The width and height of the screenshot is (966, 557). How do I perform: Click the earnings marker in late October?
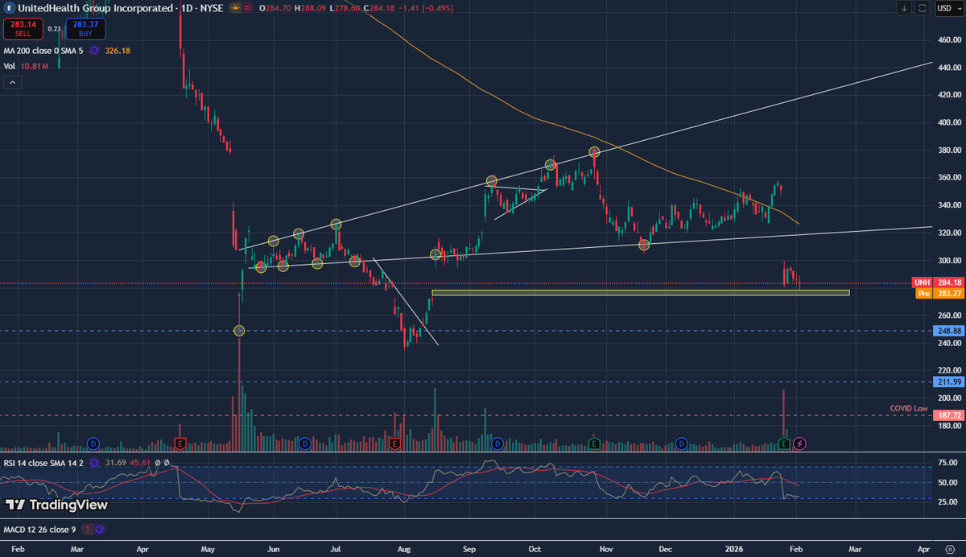tap(594, 444)
